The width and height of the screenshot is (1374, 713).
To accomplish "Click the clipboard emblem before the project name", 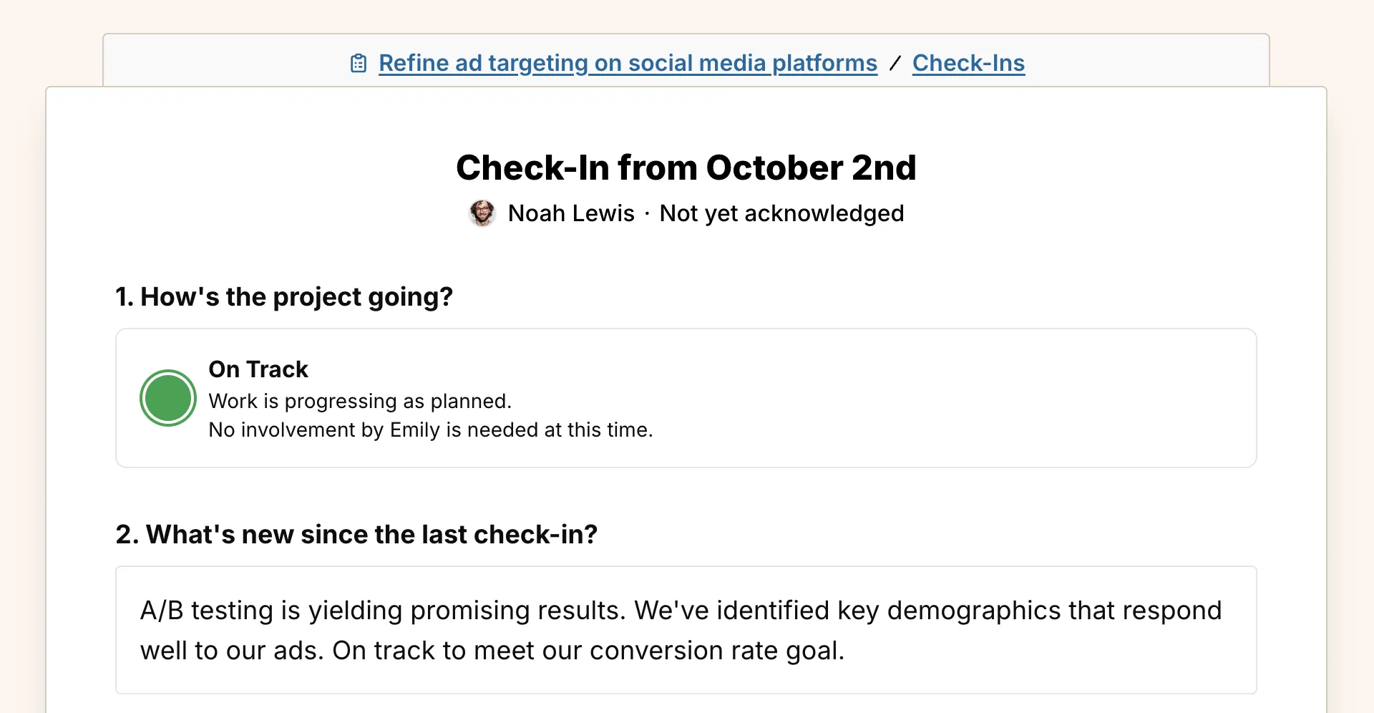I will [x=358, y=63].
